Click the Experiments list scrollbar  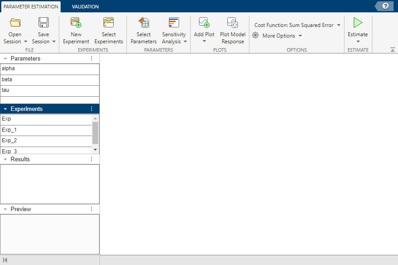coord(95,133)
